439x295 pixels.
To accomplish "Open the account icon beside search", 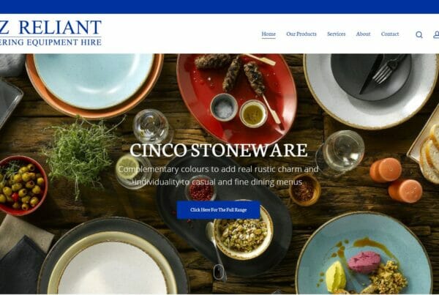I will pyautogui.click(x=436, y=34).
